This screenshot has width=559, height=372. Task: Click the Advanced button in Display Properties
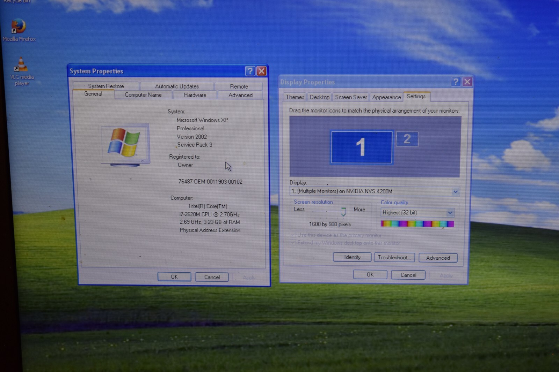point(438,258)
